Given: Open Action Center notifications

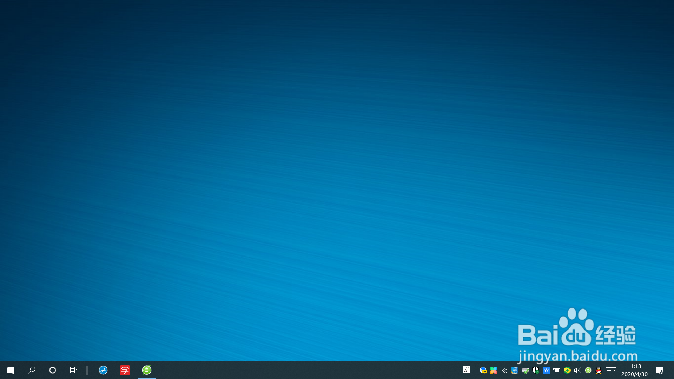Looking at the screenshot, I should 660,370.
